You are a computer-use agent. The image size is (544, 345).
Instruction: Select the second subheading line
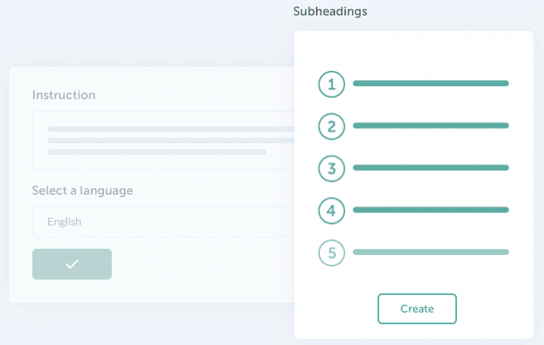point(431,125)
